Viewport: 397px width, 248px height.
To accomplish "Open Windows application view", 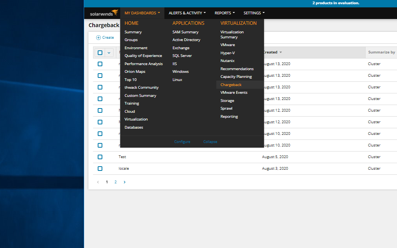I will [180, 72].
